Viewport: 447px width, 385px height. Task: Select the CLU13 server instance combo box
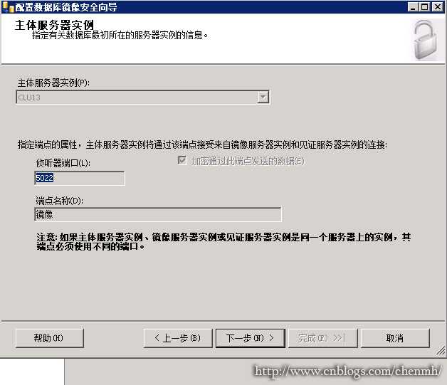[x=142, y=97]
